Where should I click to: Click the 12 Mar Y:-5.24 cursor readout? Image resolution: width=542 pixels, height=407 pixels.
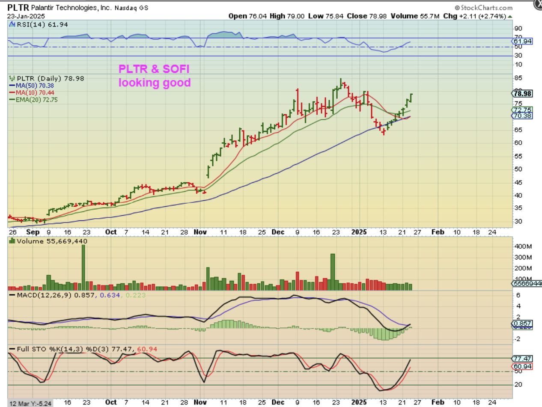30,402
